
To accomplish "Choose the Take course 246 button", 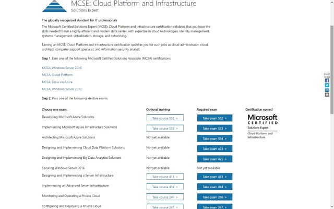I will coord(165,197).
